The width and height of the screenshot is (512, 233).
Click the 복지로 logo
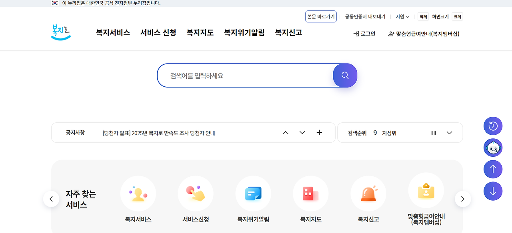pyautogui.click(x=61, y=32)
